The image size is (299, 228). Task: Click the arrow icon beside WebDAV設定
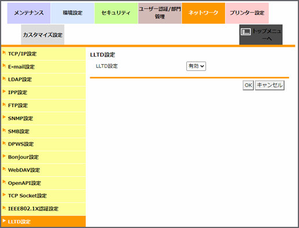pyautogui.click(x=4, y=169)
